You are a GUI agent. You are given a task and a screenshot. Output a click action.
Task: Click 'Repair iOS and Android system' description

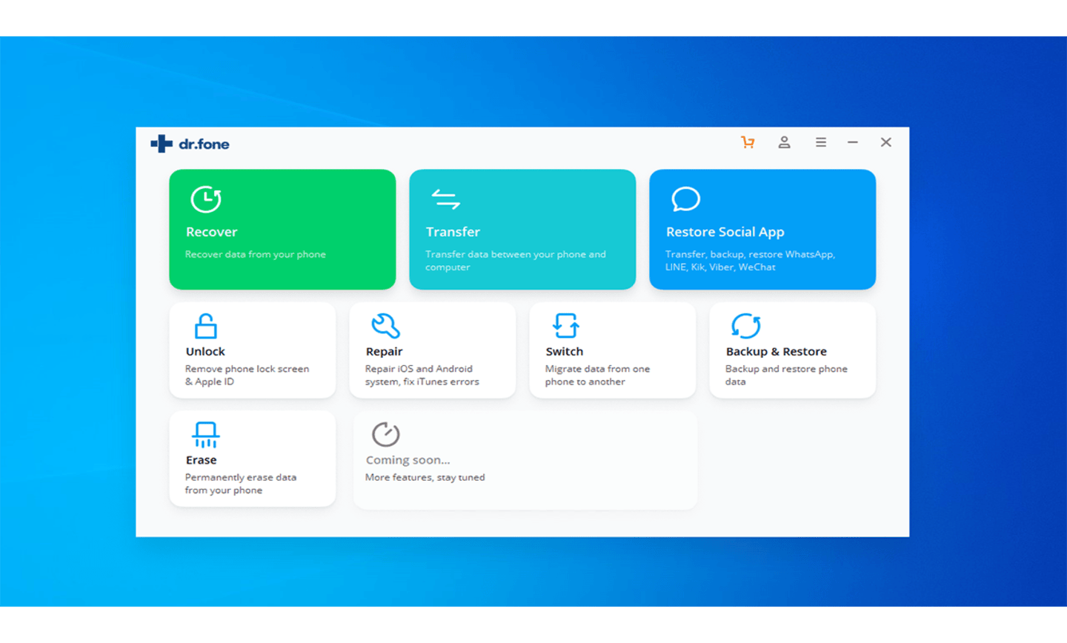[x=422, y=376]
